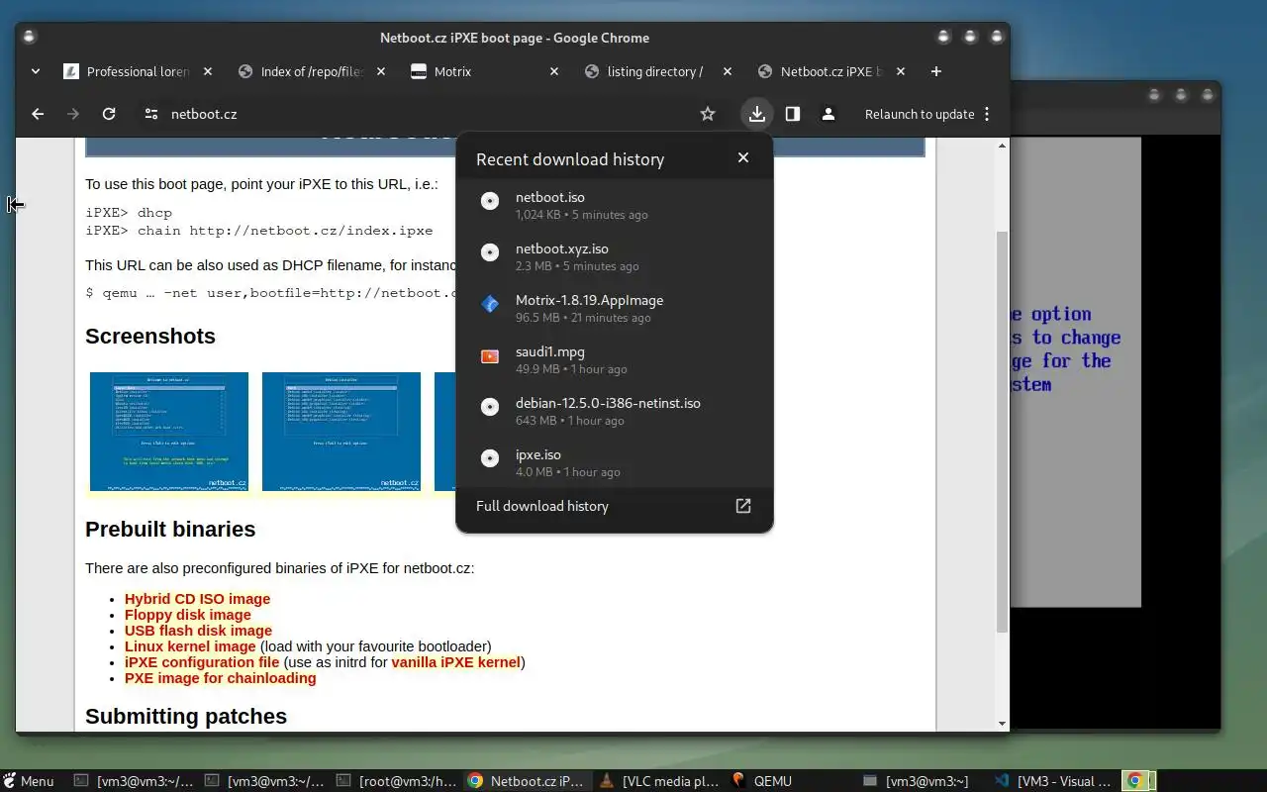Open the site information icon beside the URL
Viewport: 1267px width, 792px height.
click(x=150, y=114)
